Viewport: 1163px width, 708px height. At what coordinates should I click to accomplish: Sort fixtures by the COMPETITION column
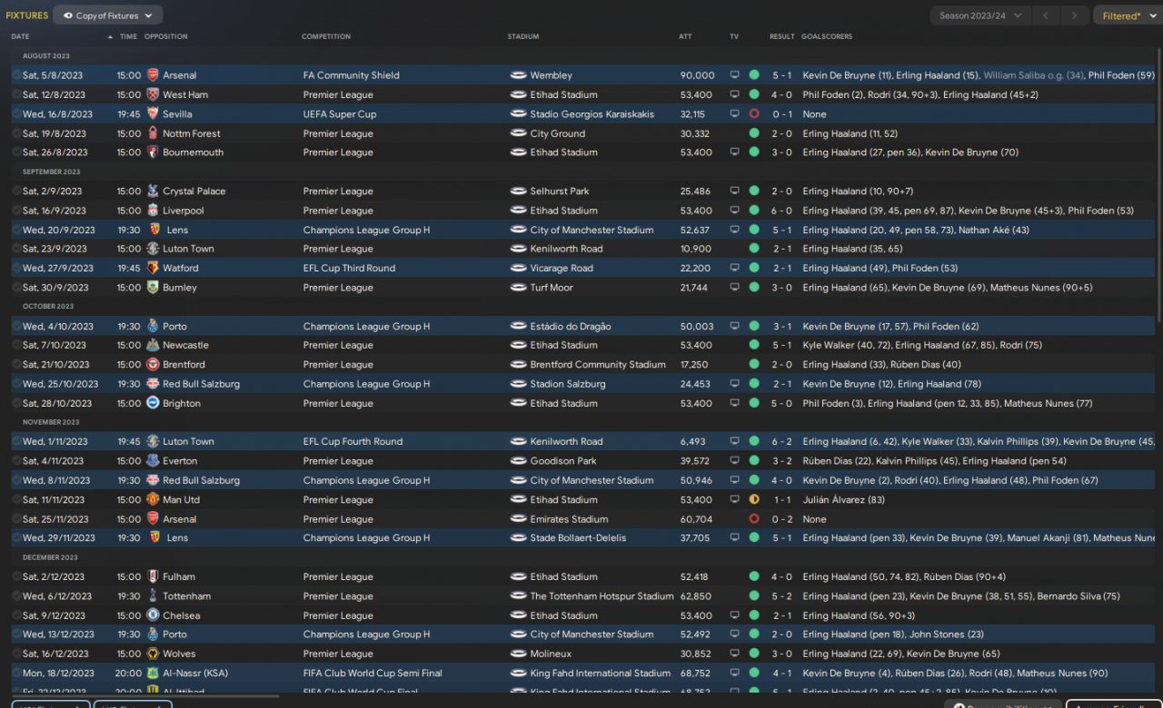point(326,36)
